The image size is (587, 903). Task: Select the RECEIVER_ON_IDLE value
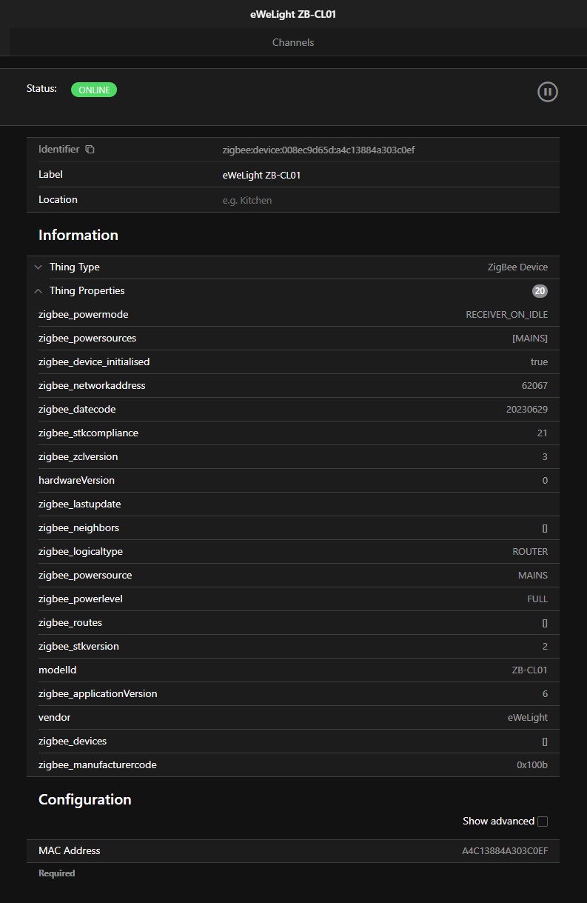click(x=507, y=315)
